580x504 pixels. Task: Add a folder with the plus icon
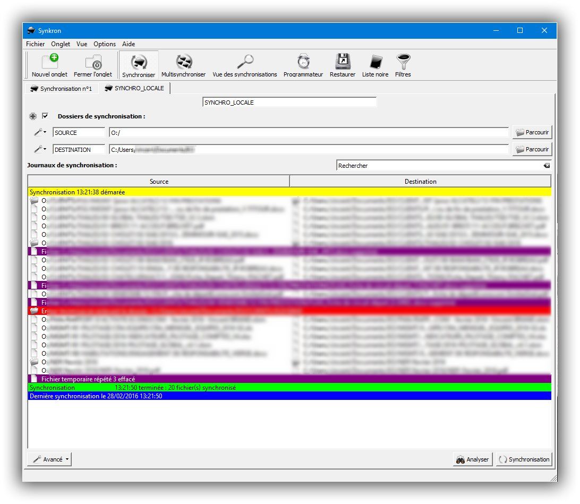33,116
